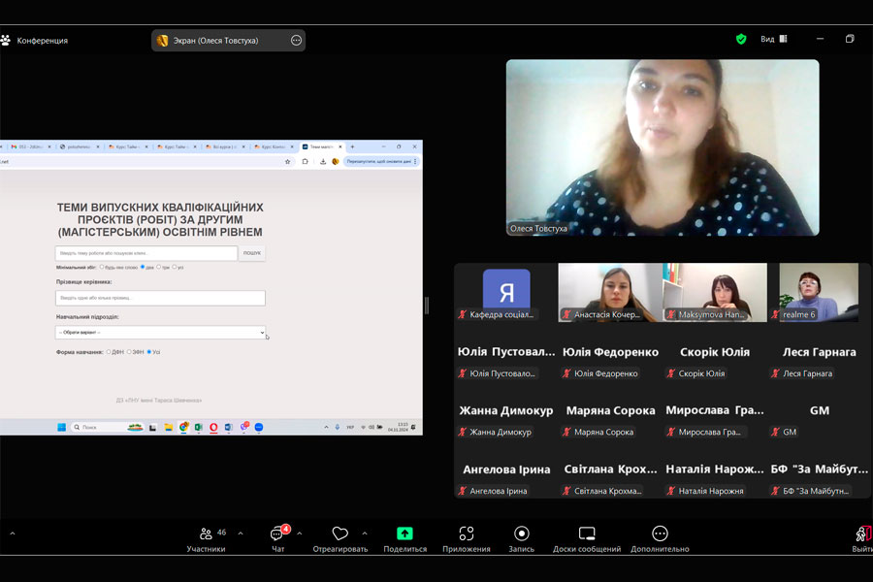Click the 'Прізвище керівника' input field
873x582 pixels.
[160, 298]
